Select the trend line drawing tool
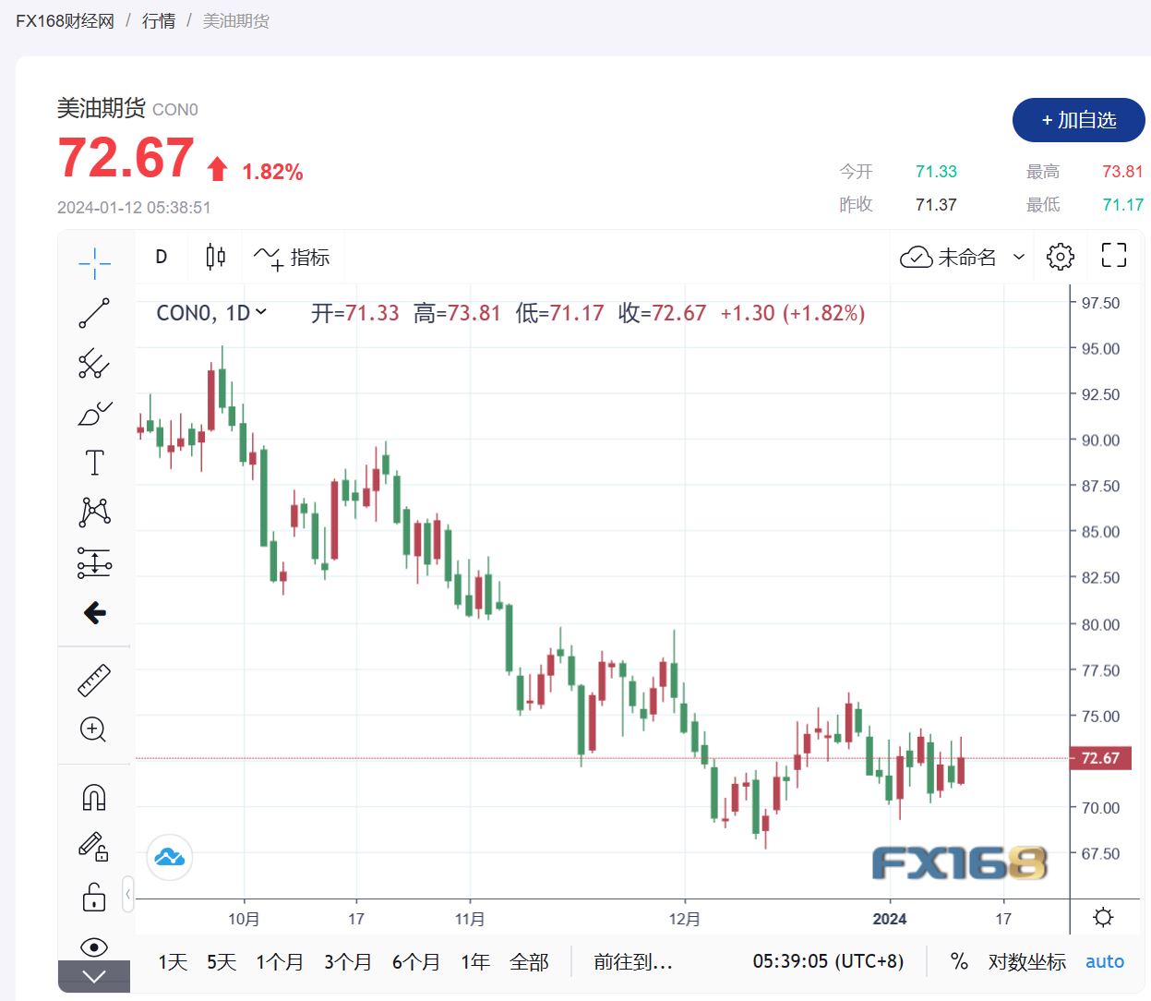1151x1001 pixels. pos(94,313)
